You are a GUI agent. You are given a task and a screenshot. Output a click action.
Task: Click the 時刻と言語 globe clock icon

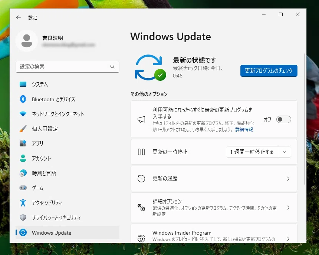[23, 173]
